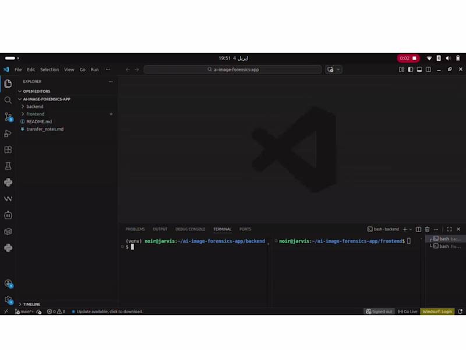Add a new terminal with plus

point(405,229)
